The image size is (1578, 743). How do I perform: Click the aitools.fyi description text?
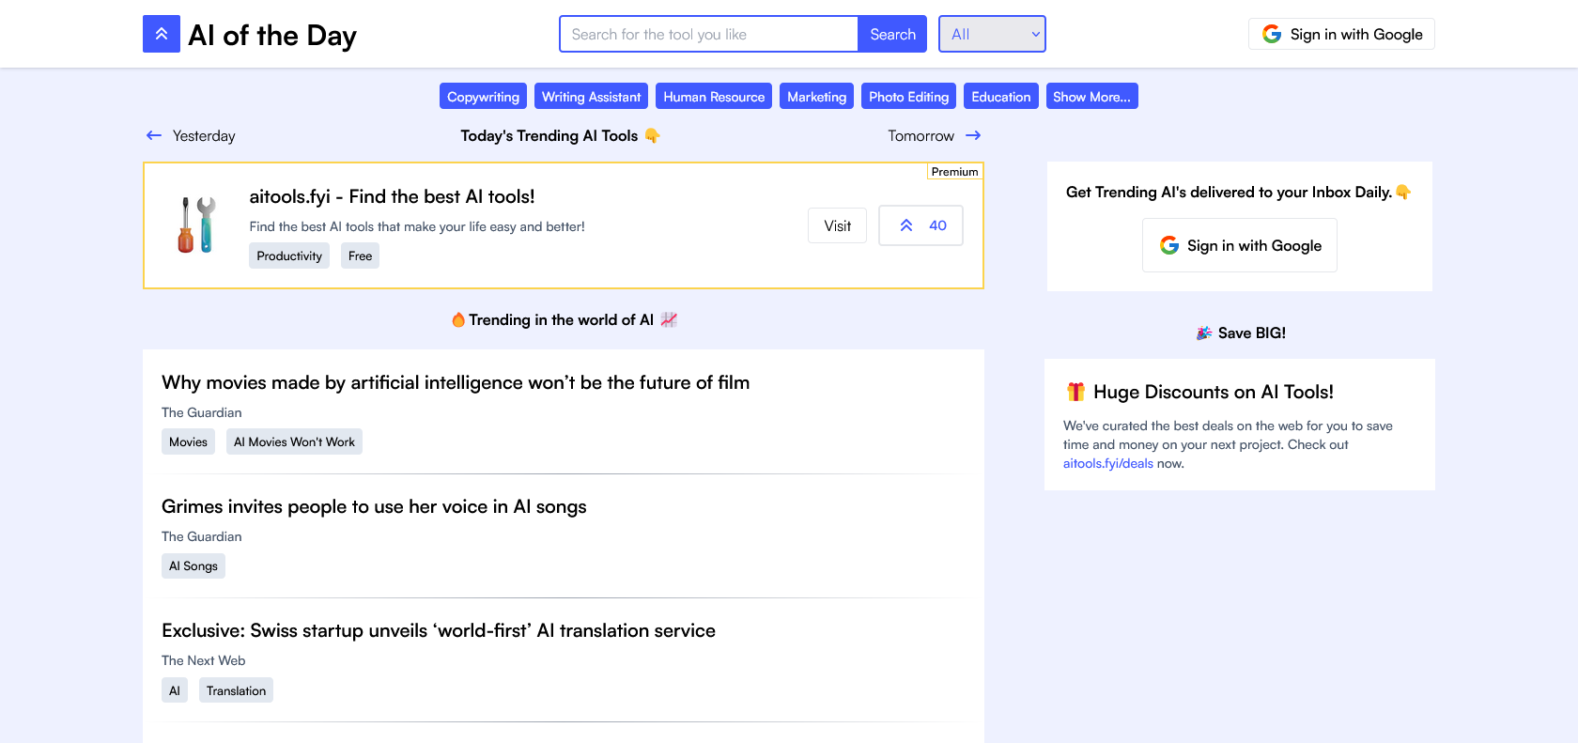417,226
